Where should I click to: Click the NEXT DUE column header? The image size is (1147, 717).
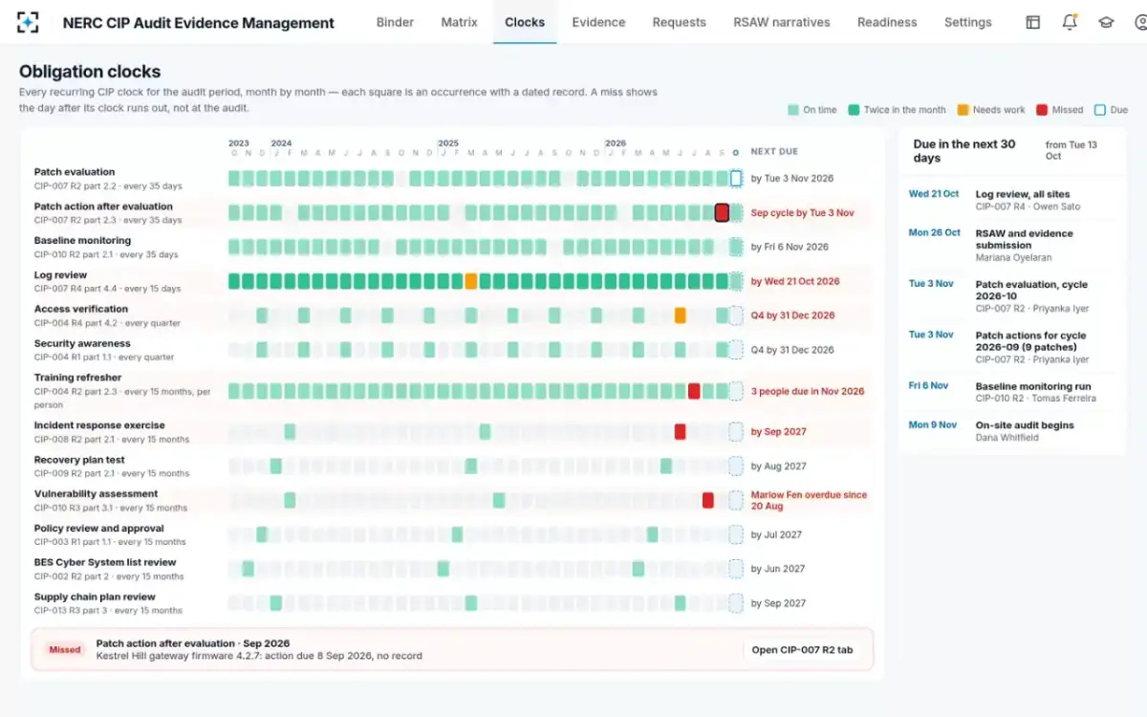coord(774,152)
